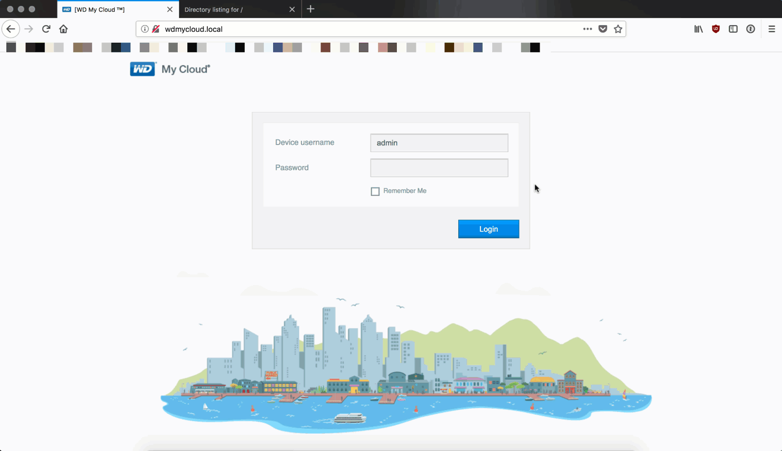Viewport: 782px width, 451px height.
Task: Open the uBlock Origin extension
Action: tap(716, 29)
